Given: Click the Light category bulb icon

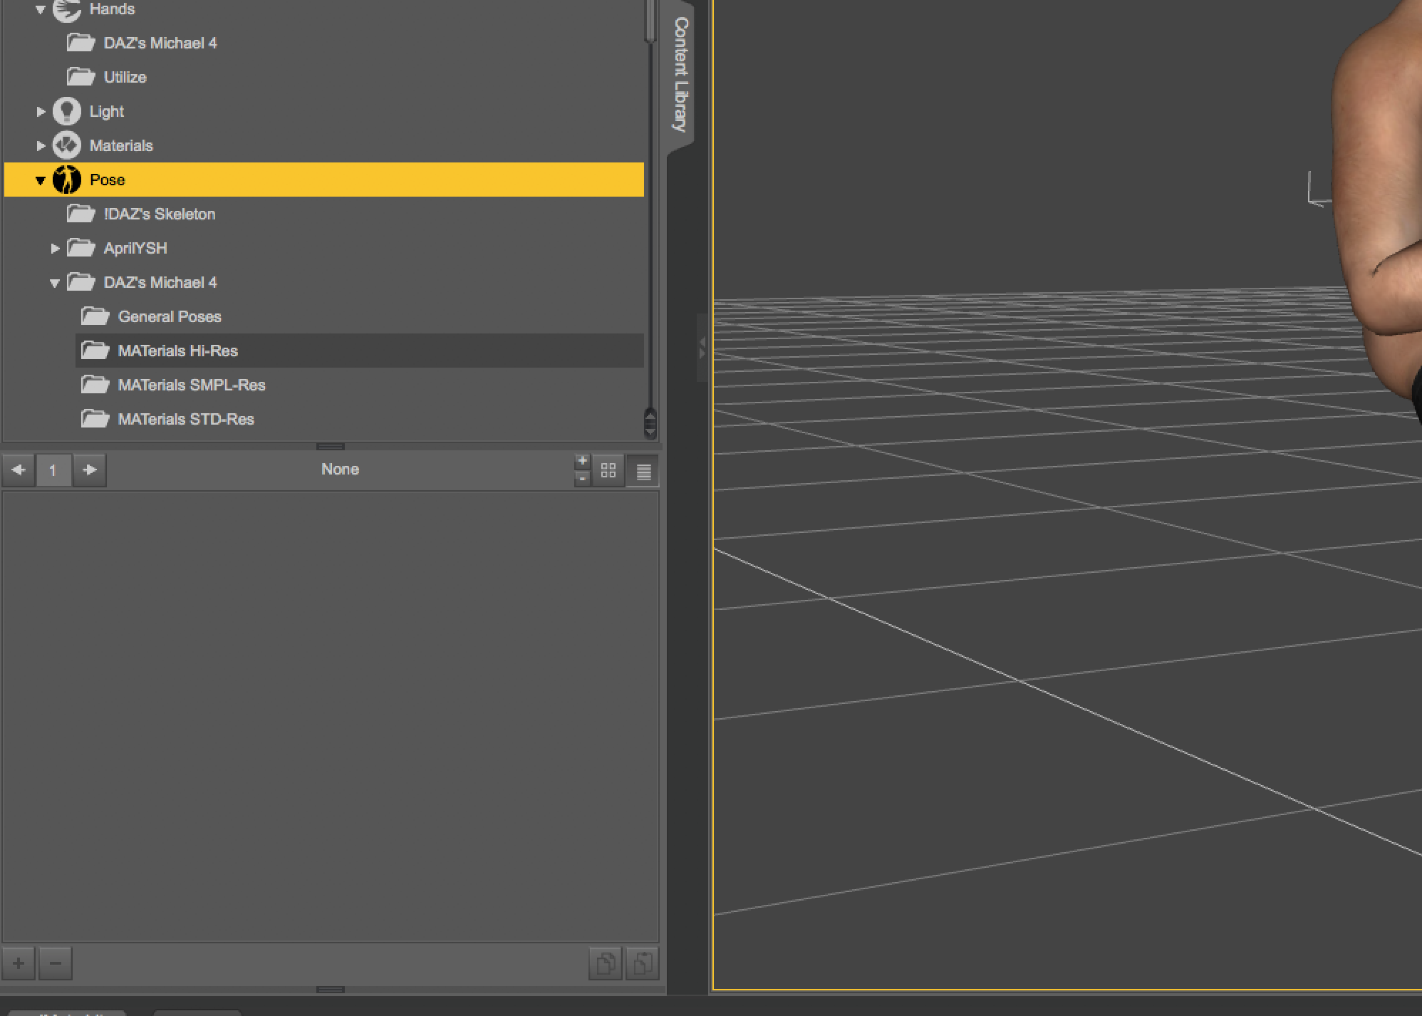Looking at the screenshot, I should pyautogui.click(x=67, y=111).
